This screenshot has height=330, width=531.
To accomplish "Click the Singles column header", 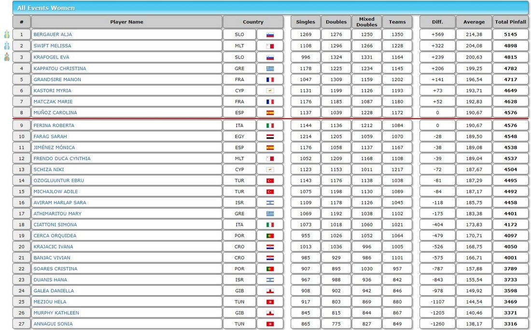I will coord(306,22).
